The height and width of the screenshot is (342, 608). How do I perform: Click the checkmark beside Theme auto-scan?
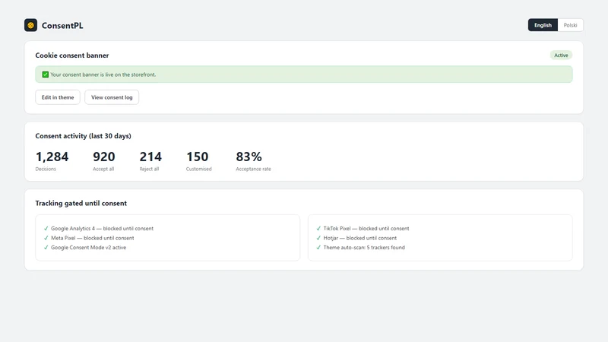pyautogui.click(x=318, y=248)
